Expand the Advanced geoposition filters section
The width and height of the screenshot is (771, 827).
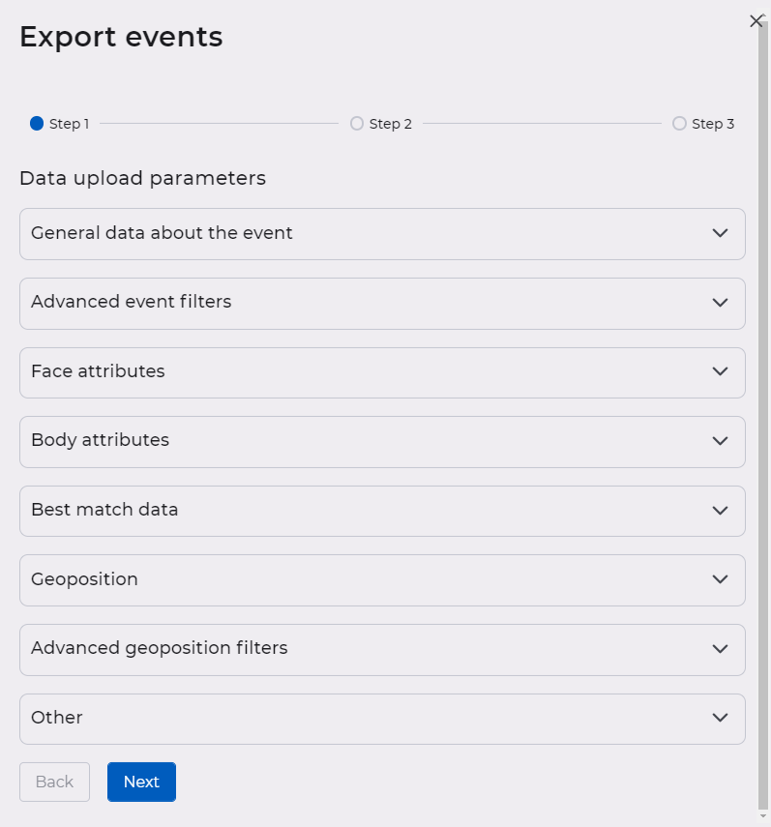click(x=383, y=649)
